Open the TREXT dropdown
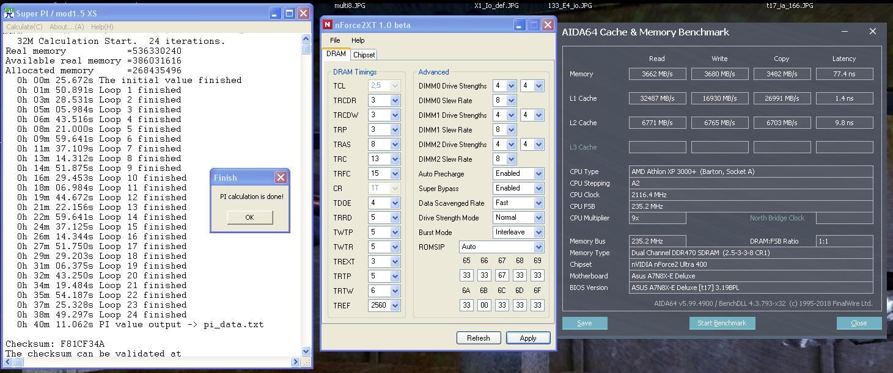 click(x=395, y=262)
